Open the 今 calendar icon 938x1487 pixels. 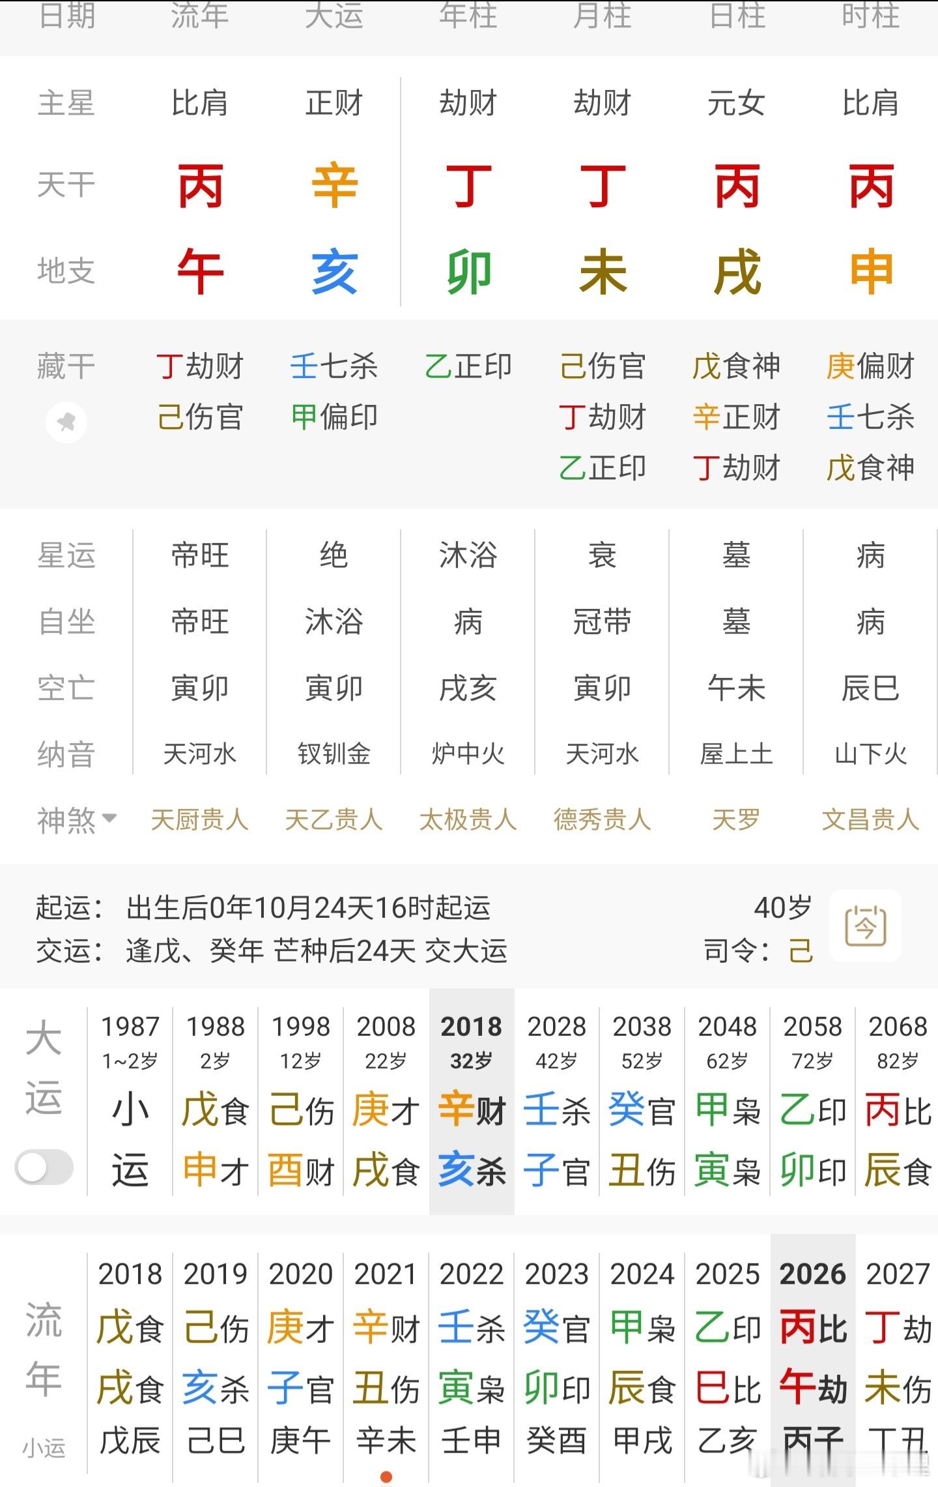[x=865, y=926]
